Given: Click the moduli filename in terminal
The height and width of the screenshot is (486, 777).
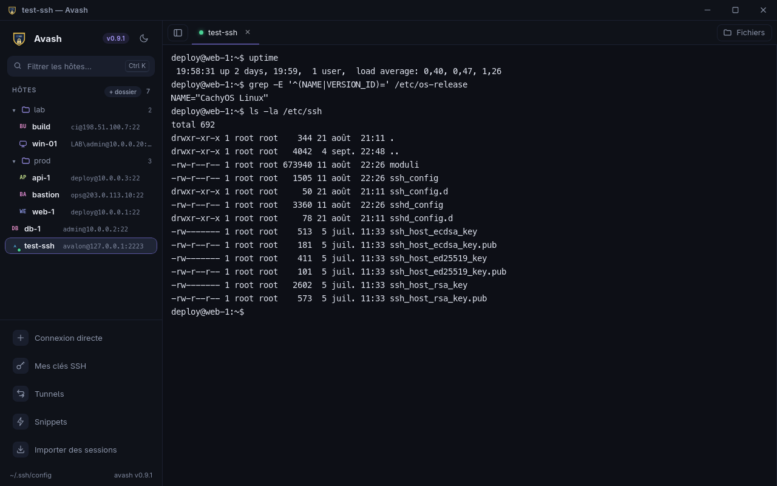Looking at the screenshot, I should 404,165.
